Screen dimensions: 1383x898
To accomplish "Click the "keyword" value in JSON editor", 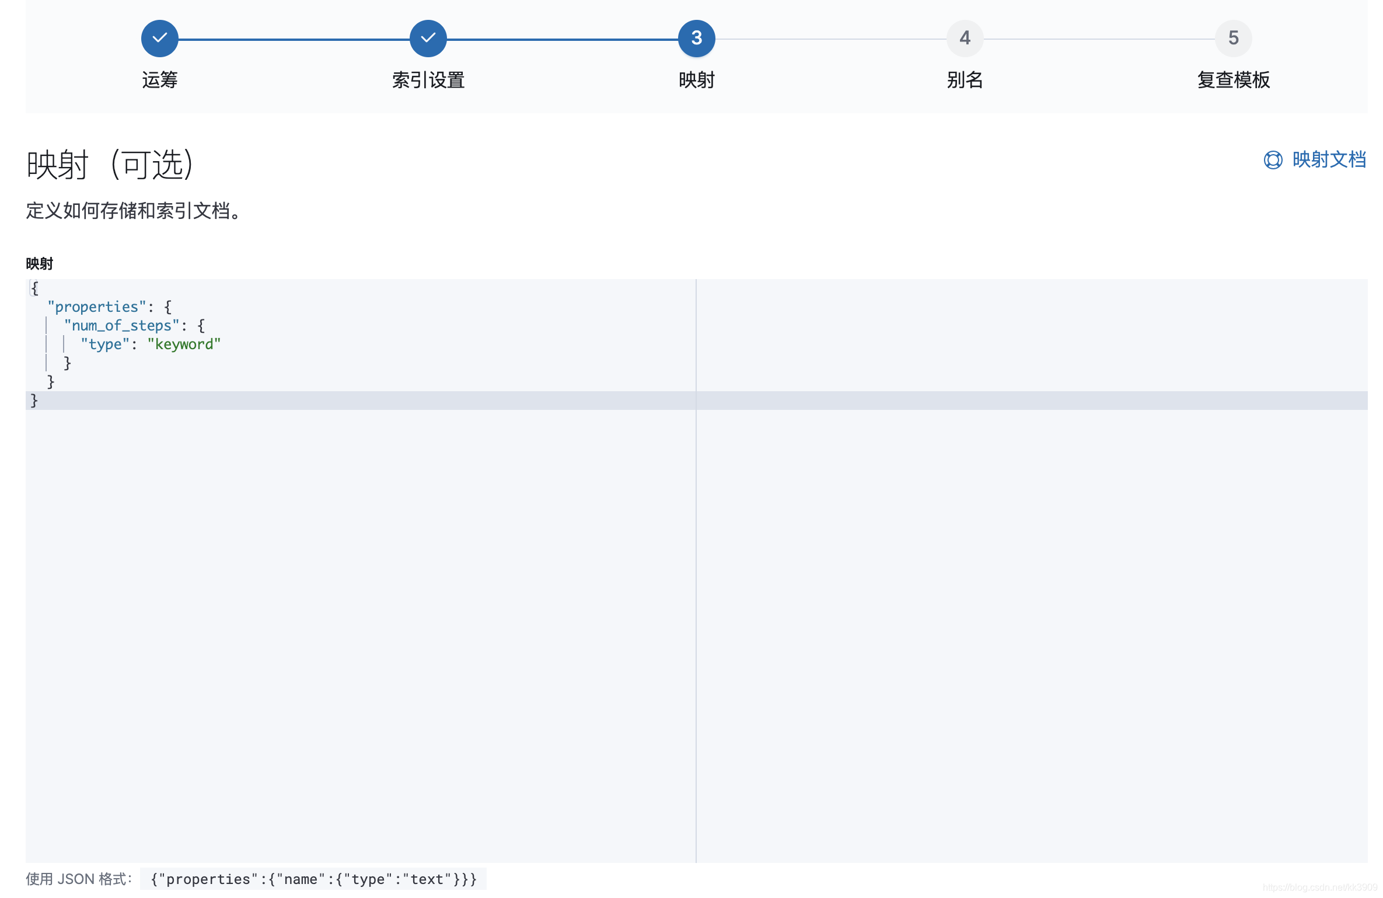I will (184, 344).
